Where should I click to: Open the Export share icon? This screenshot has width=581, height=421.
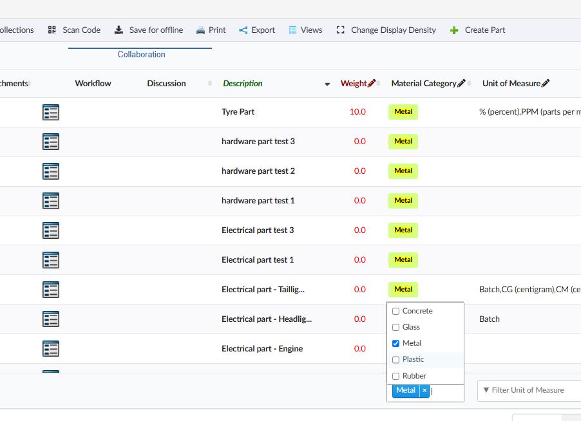[x=243, y=30]
